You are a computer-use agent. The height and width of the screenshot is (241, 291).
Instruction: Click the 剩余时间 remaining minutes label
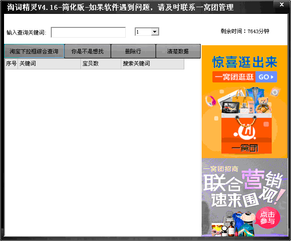click(244, 31)
